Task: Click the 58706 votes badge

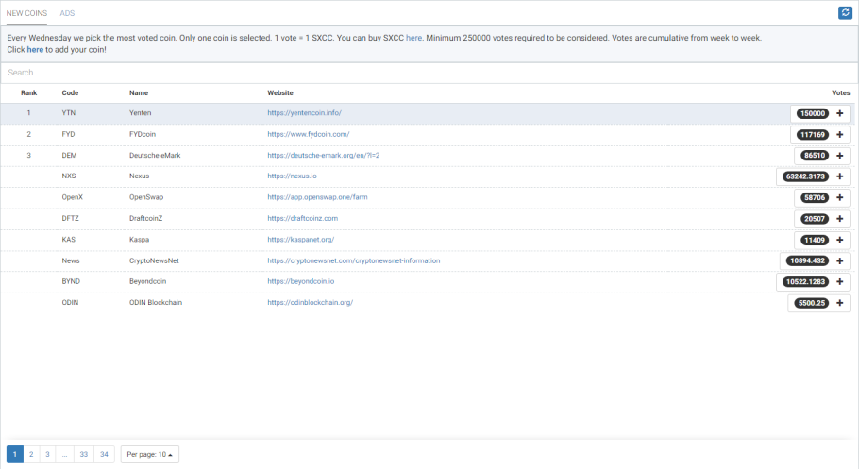Action: click(x=814, y=198)
